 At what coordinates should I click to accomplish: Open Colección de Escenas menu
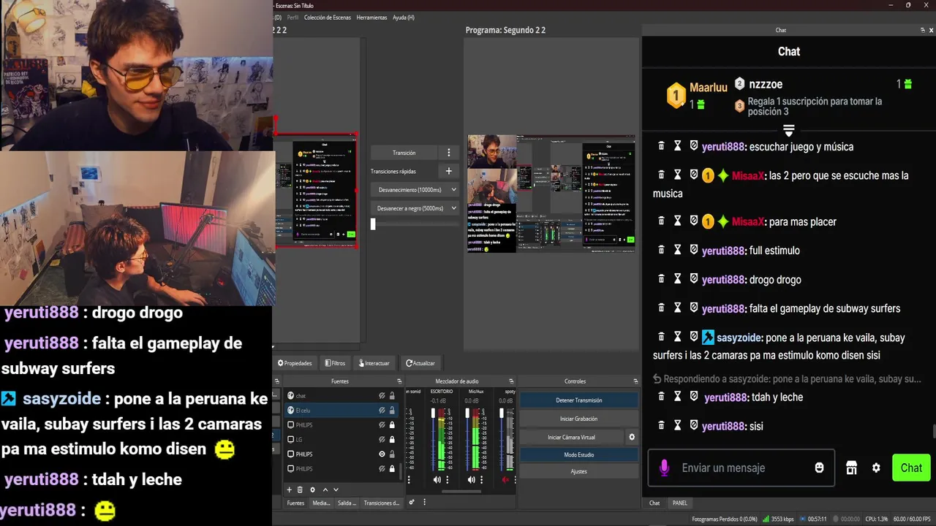click(x=327, y=17)
